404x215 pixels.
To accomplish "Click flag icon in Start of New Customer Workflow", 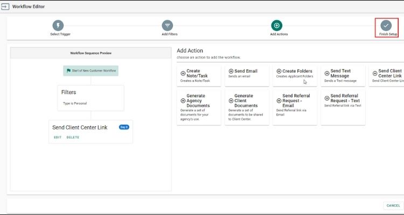I will click(68, 71).
